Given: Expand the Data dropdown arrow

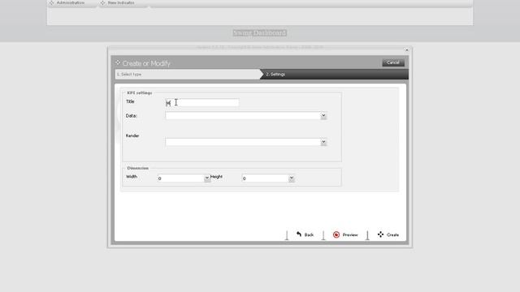Looking at the screenshot, I should tap(323, 116).
